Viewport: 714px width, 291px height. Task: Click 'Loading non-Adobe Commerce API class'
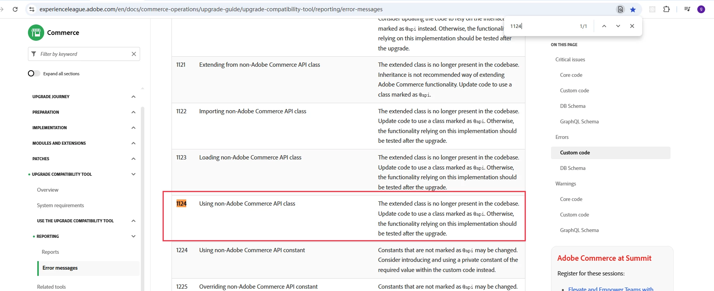tap(250, 158)
